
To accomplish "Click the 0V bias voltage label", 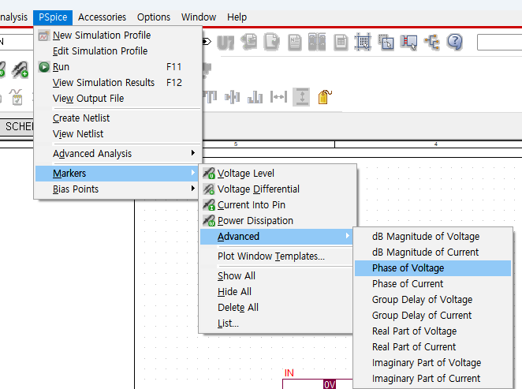I will [x=330, y=384].
